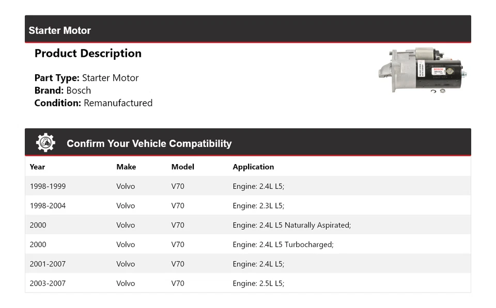Select the 1998-1999 year cell
Viewport: 496px width, 308px height.
(48, 186)
